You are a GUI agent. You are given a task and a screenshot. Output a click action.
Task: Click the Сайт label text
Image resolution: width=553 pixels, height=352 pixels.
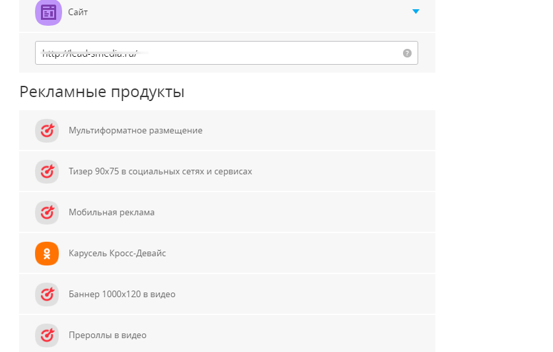pyautogui.click(x=77, y=12)
